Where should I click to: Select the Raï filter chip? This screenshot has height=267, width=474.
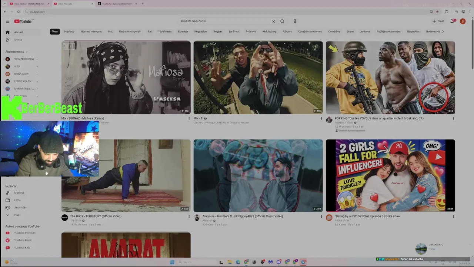[x=150, y=32]
